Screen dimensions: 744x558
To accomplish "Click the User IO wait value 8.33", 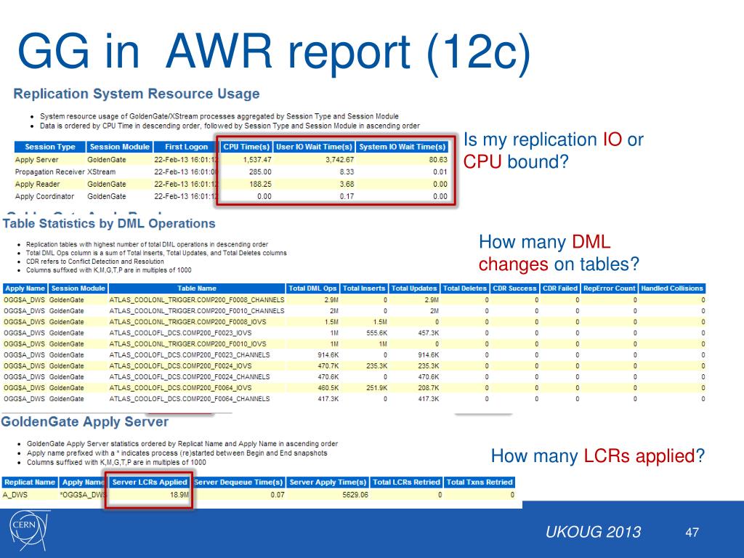I will pyautogui.click(x=347, y=171).
